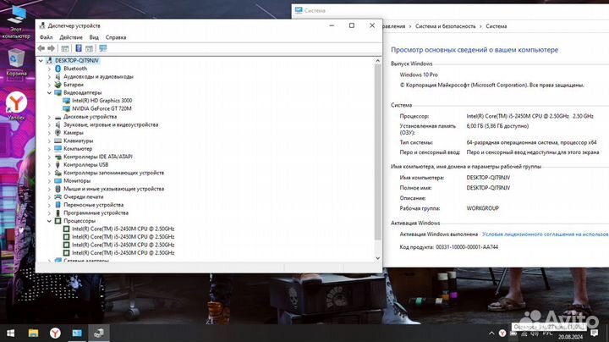This screenshot has width=609, height=342.
Task: Expand the Батареи category
Action: [x=49, y=85]
